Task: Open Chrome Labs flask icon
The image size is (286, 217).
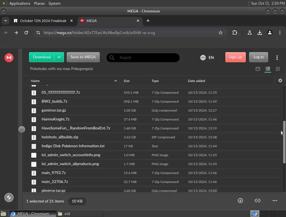Action: click(x=249, y=33)
